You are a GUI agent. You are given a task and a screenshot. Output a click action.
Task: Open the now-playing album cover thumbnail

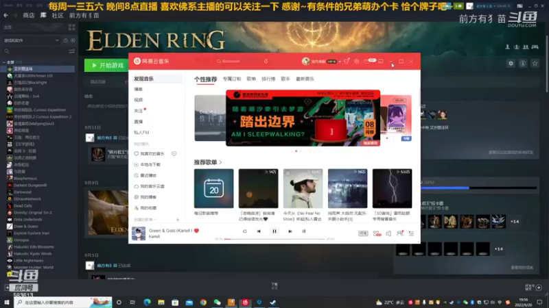(x=139, y=233)
